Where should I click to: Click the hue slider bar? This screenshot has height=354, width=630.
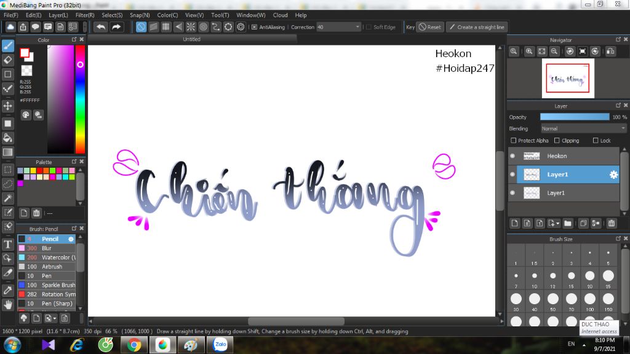point(80,99)
